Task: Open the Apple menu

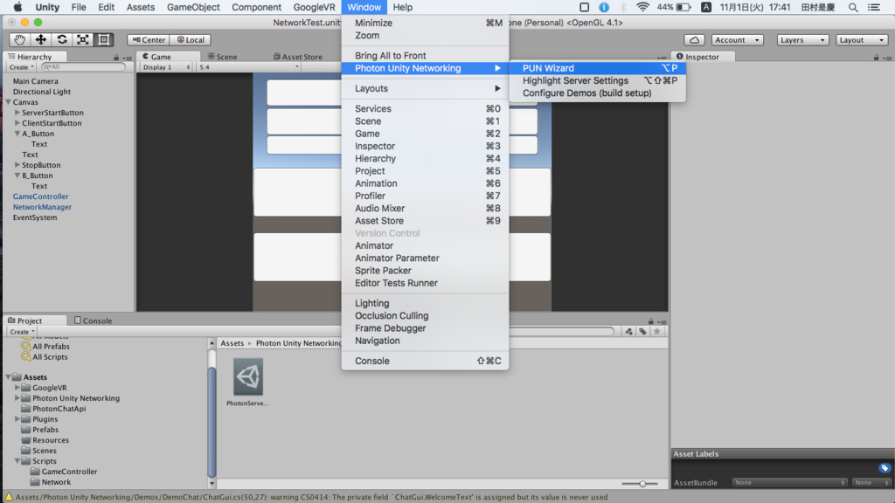Action: [17, 7]
